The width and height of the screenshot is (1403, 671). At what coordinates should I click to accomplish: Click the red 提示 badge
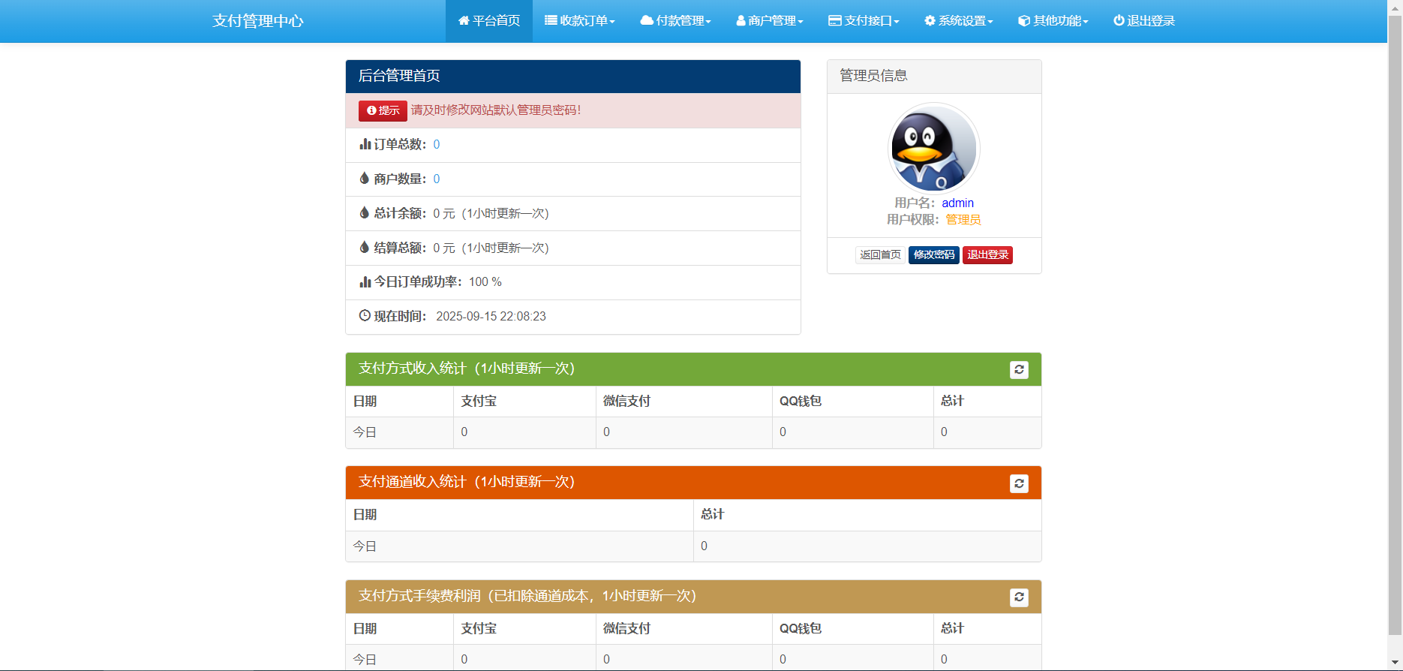(x=383, y=110)
